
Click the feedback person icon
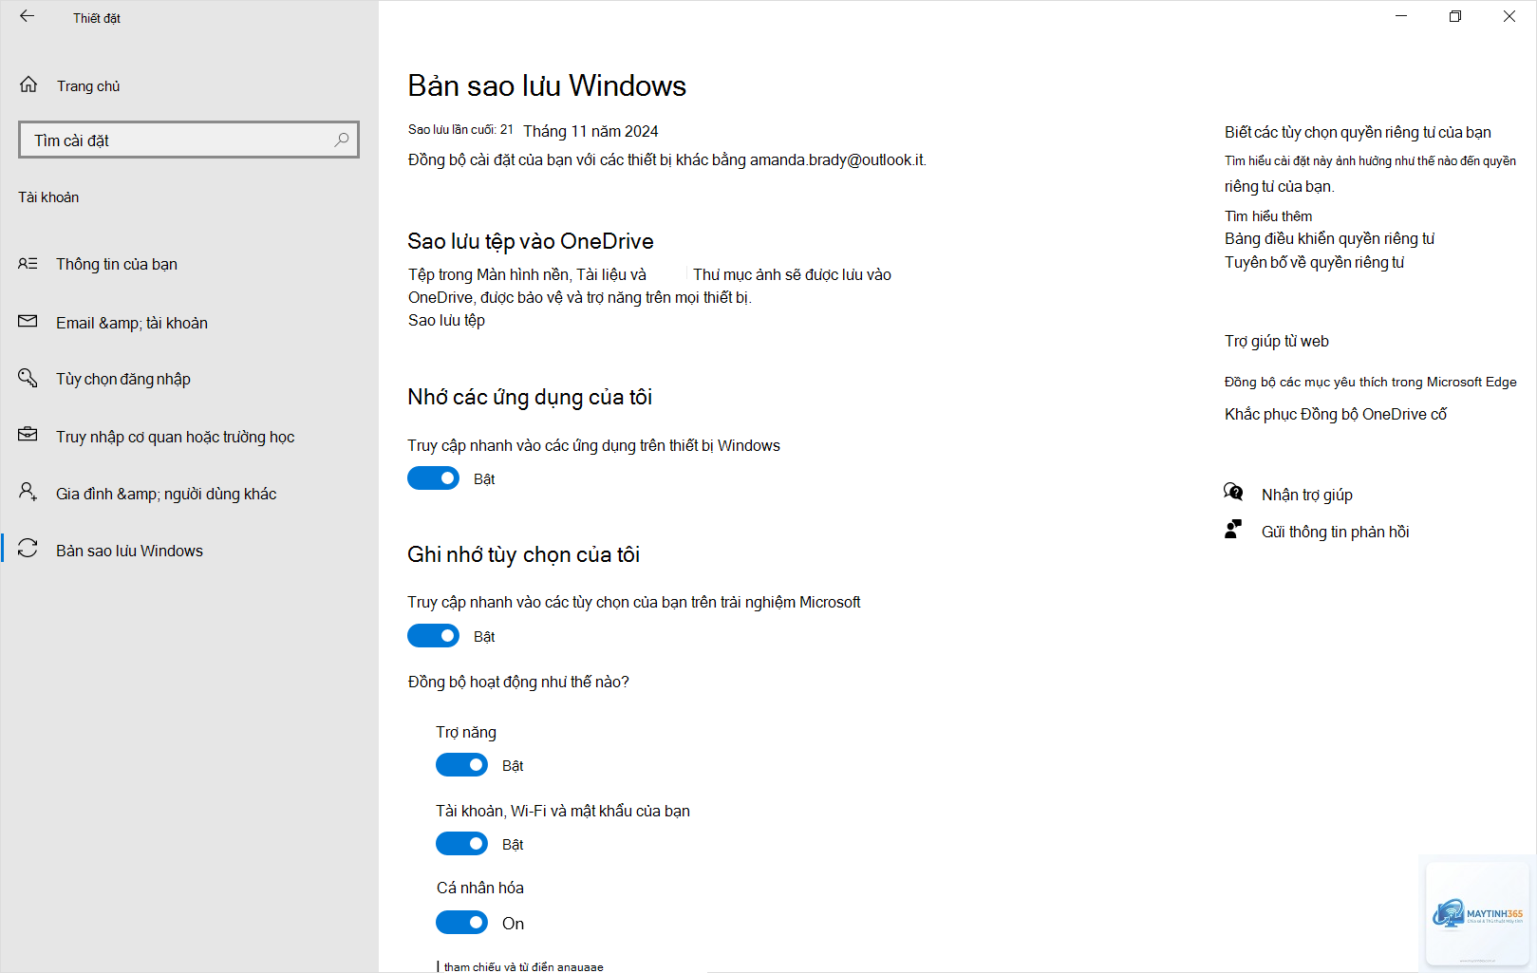(x=1233, y=530)
